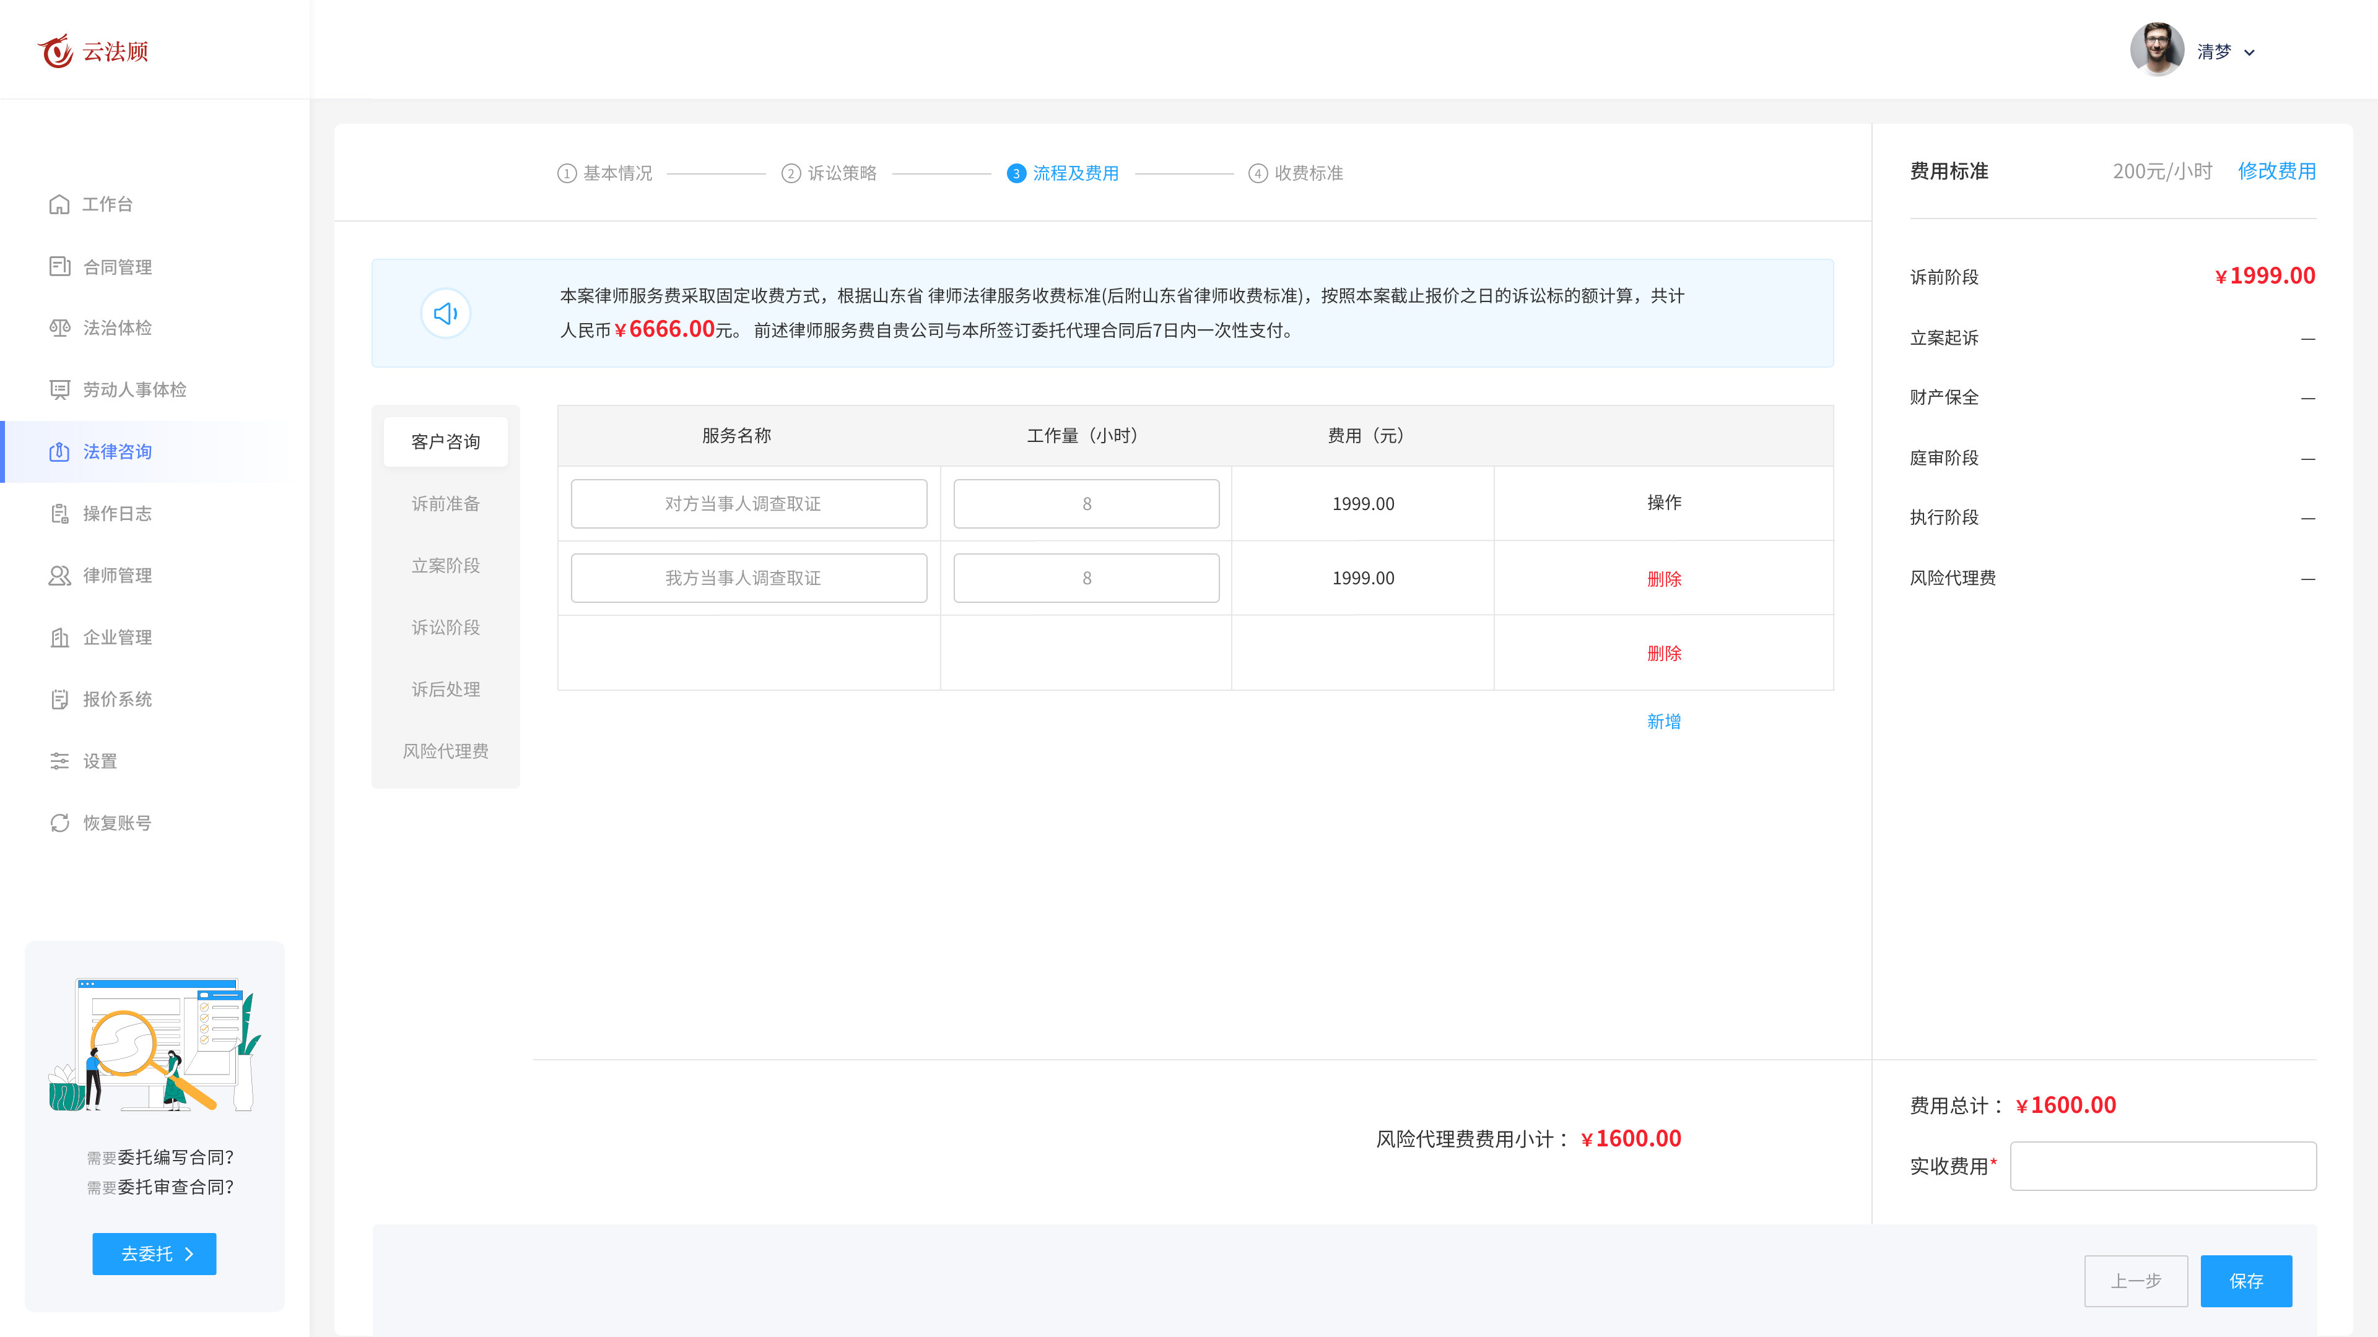Click the 修改费用 link
This screenshot has width=2378, height=1337.
pyautogui.click(x=2276, y=171)
